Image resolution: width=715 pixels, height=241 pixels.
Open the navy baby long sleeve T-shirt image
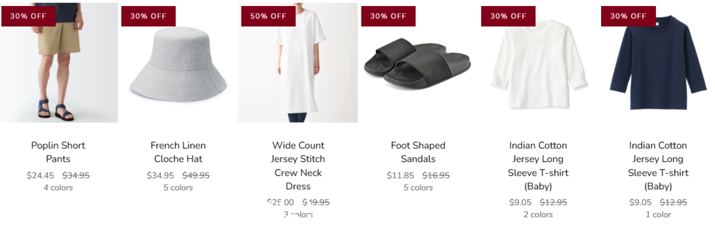tap(658, 62)
